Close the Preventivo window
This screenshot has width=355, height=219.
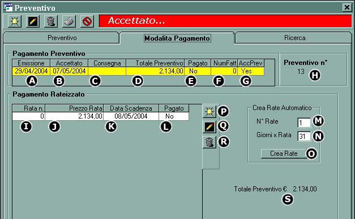pyautogui.click(x=347, y=8)
